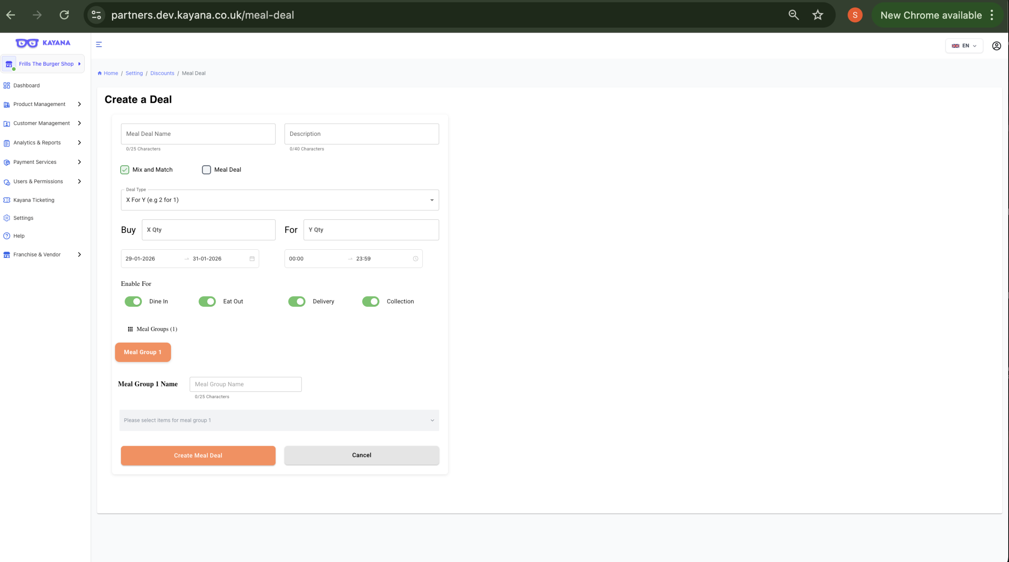Open the Deal Type dropdown

280,200
